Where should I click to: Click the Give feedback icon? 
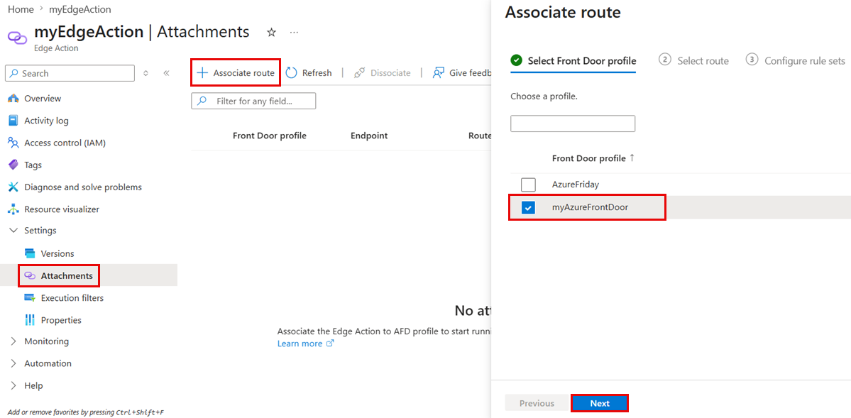point(439,73)
